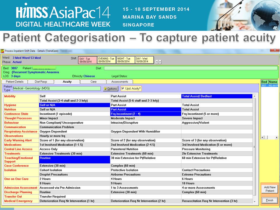This screenshot has width=280, height=210.
Task: Select Isolation 'Protective Isolation'
Action: [x=146, y=170]
